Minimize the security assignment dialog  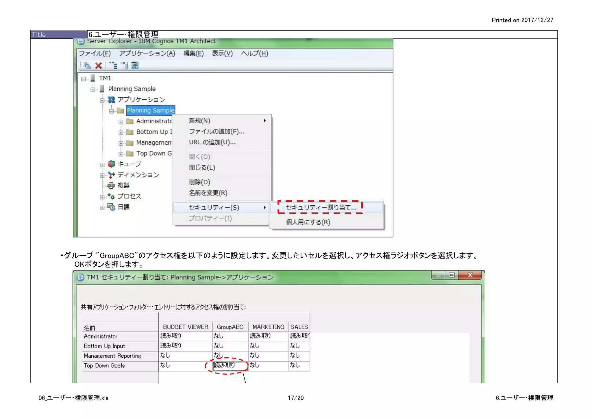tap(439, 275)
